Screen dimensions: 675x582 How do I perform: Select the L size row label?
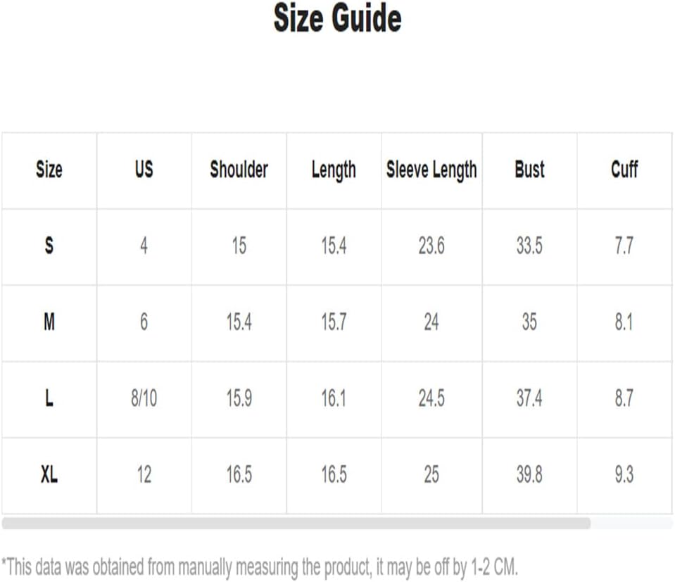[x=49, y=398]
